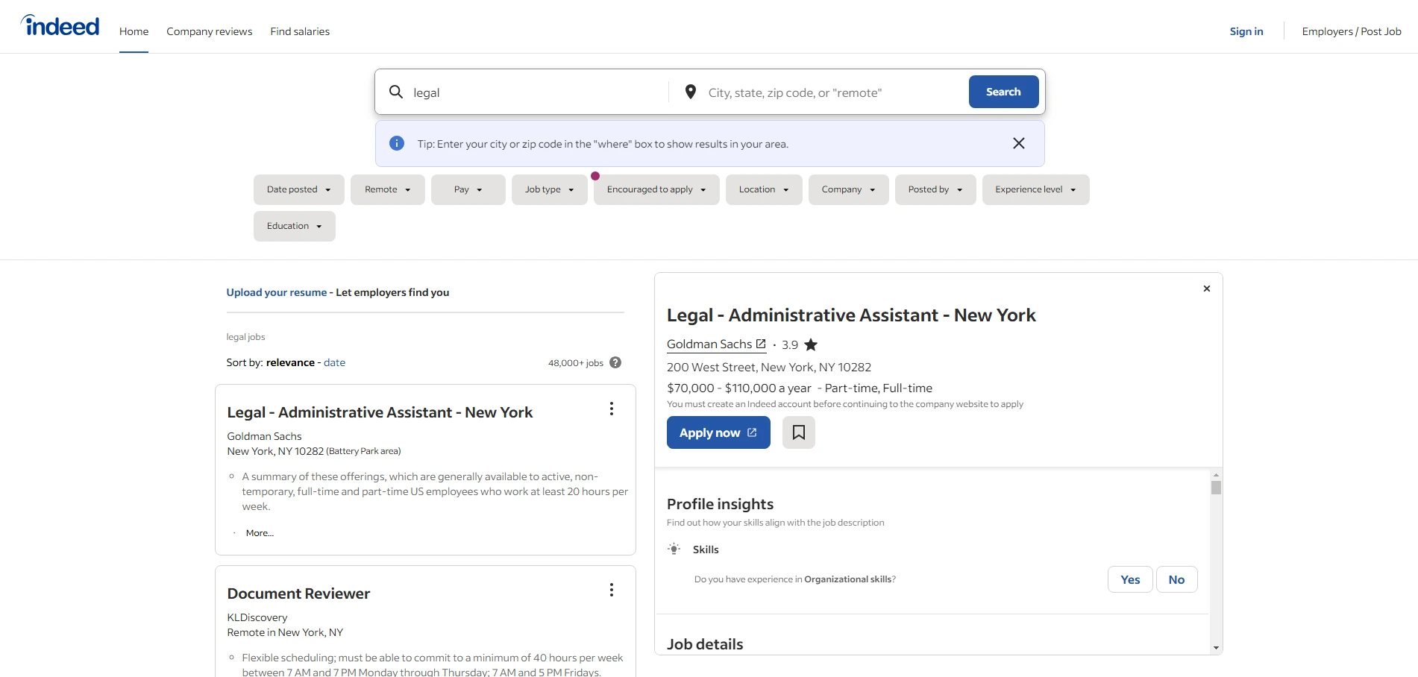Viewport: 1418px width, 677px height.
Task: Open Find salaries page
Action: tap(300, 31)
